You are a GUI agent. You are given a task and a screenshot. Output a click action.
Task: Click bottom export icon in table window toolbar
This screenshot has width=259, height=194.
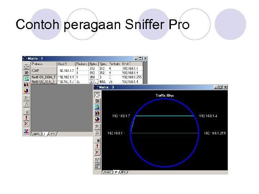26,131
